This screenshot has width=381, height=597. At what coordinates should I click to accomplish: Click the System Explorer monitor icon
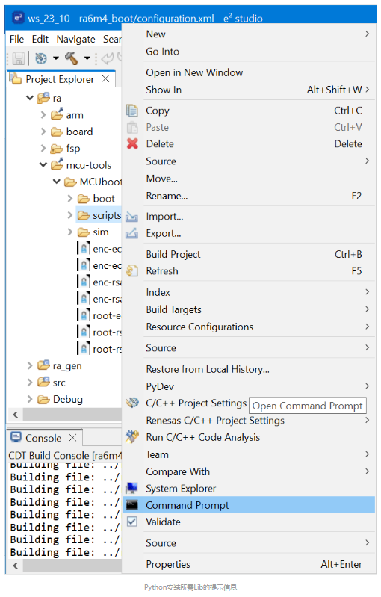click(131, 488)
